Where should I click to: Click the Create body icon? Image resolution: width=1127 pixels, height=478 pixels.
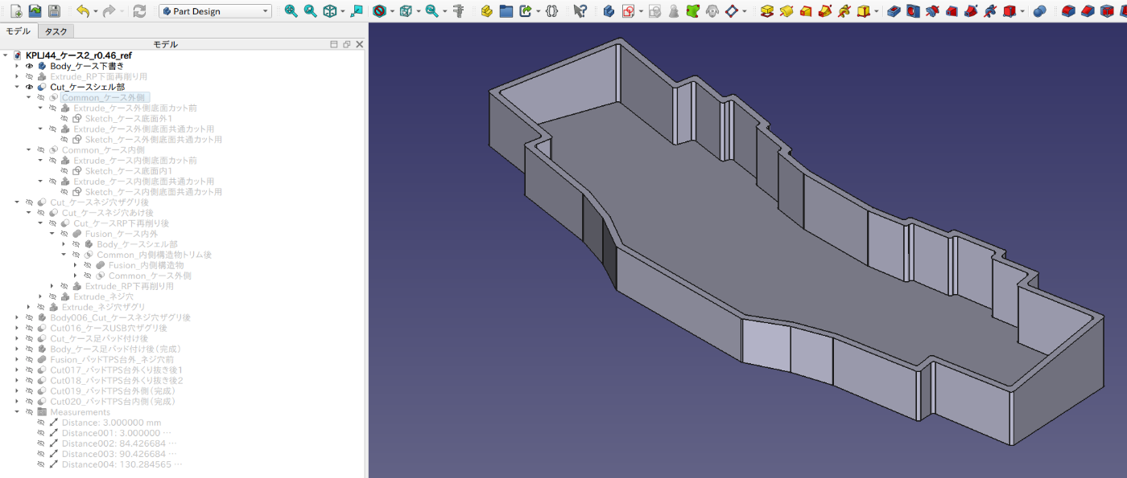click(609, 11)
